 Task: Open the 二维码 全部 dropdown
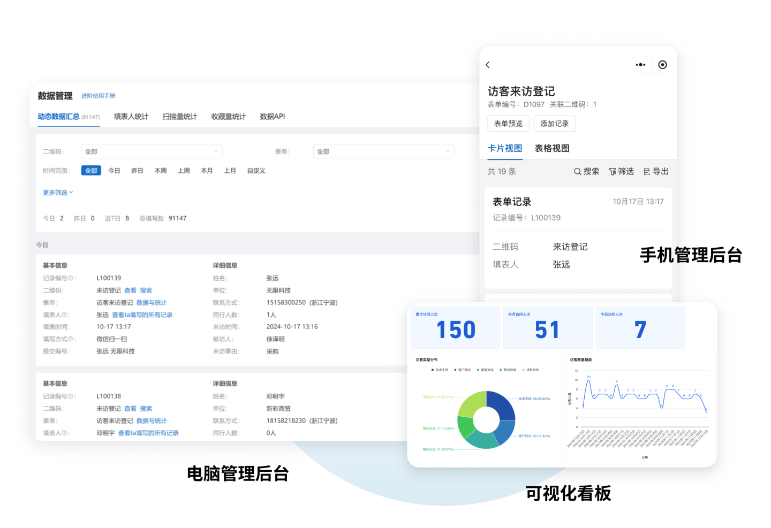coord(152,151)
